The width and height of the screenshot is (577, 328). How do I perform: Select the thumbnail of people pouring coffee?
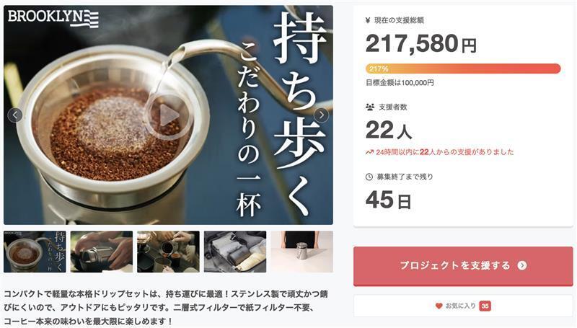168,252
